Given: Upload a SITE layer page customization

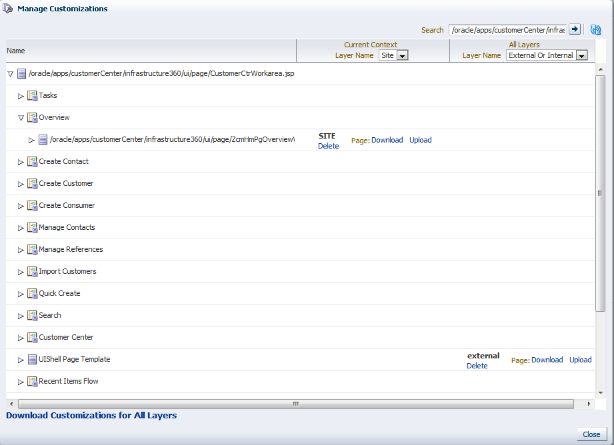Looking at the screenshot, I should pos(420,140).
